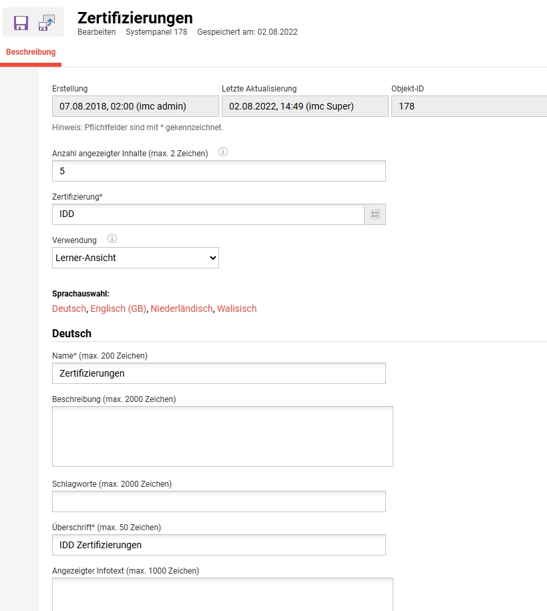Click the Zertifizierung field containing IDD

coord(208,214)
